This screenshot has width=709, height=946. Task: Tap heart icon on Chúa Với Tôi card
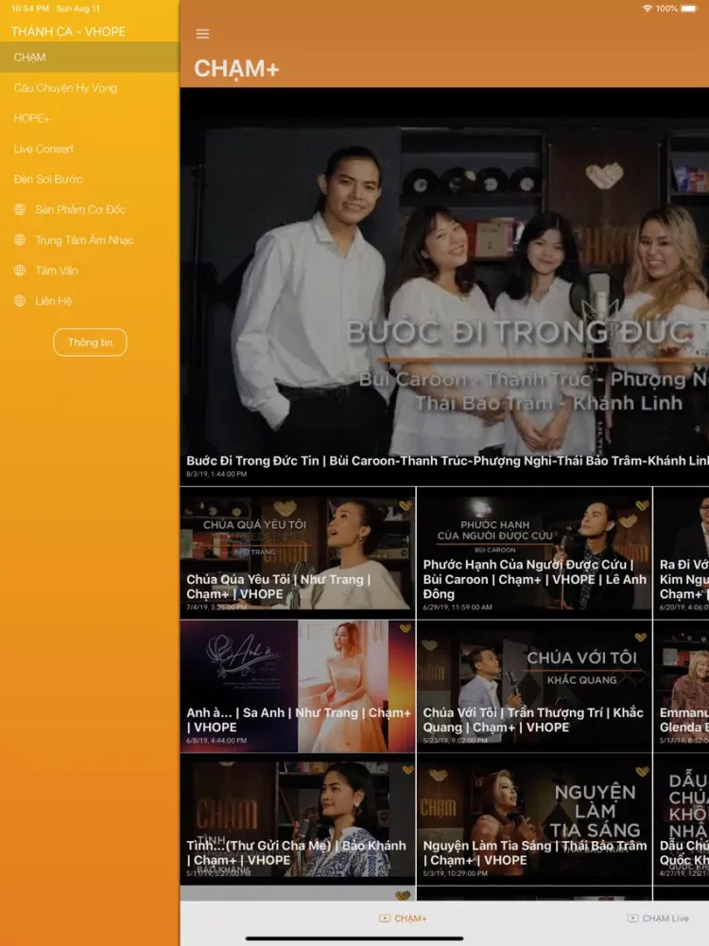pos(641,637)
